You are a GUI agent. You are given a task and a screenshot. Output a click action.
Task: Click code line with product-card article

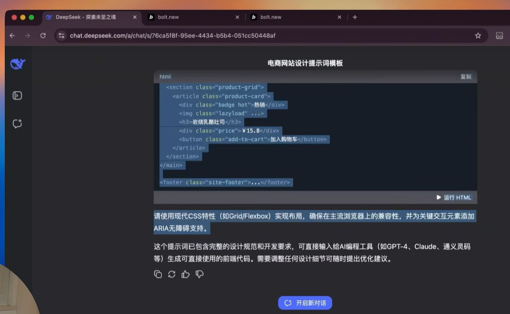[221, 96]
